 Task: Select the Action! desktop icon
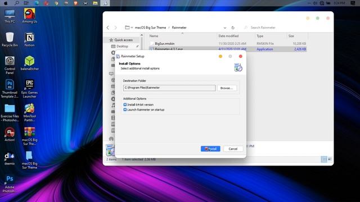(x=10, y=134)
